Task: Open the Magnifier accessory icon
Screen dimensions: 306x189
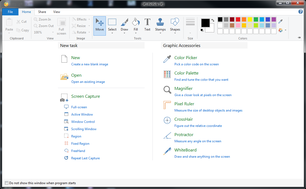Action: (x=167, y=90)
